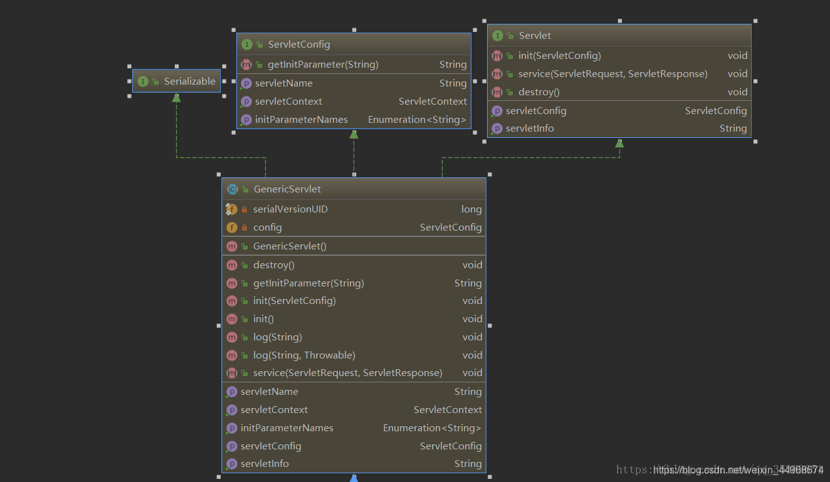Click the method icon beside log(String)
Image resolution: width=830 pixels, height=482 pixels.
pos(232,337)
